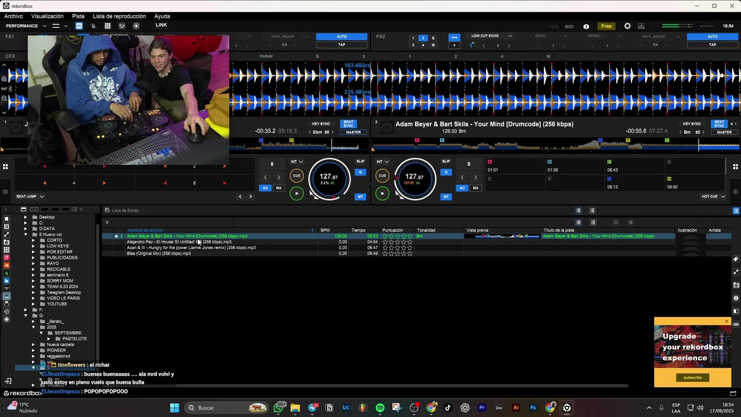Open the Archivo menu

[x=13, y=16]
